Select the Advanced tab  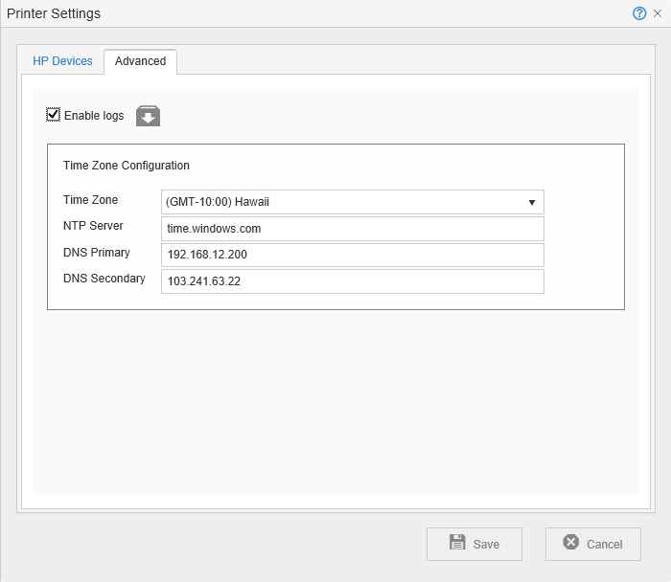click(x=140, y=61)
